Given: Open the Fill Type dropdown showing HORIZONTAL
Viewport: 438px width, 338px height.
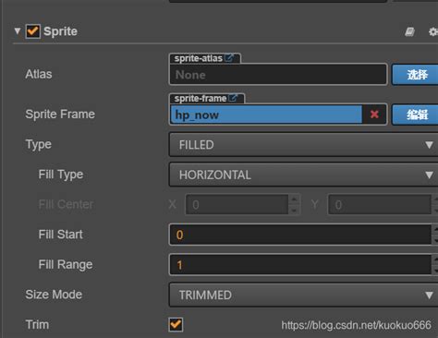Looking at the screenshot, I should point(303,175).
